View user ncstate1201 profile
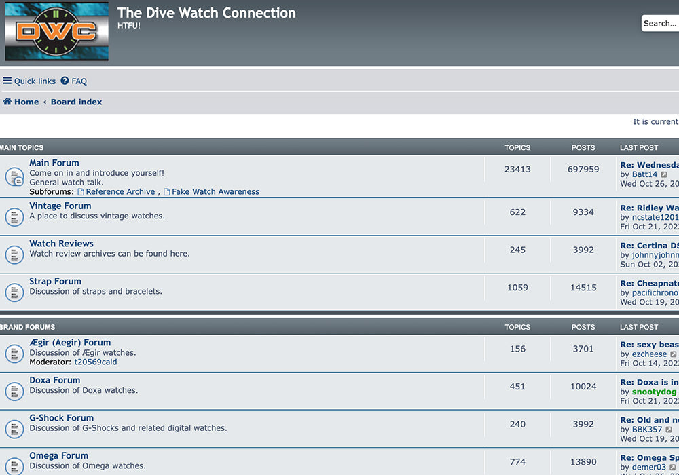The height and width of the screenshot is (475, 679). point(655,217)
